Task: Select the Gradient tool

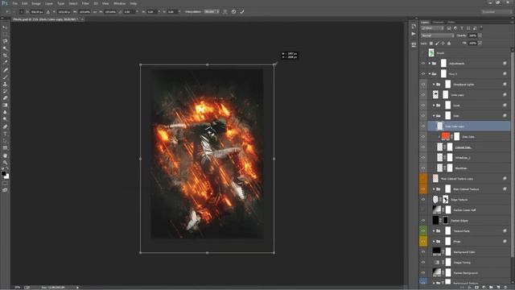Action: [5, 106]
